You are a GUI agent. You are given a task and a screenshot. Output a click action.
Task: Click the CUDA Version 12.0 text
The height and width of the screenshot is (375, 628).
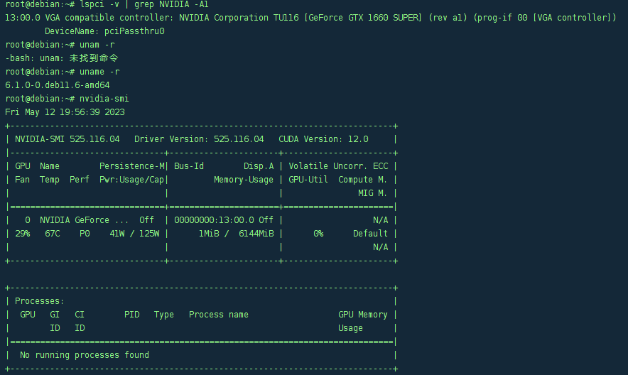coord(324,139)
